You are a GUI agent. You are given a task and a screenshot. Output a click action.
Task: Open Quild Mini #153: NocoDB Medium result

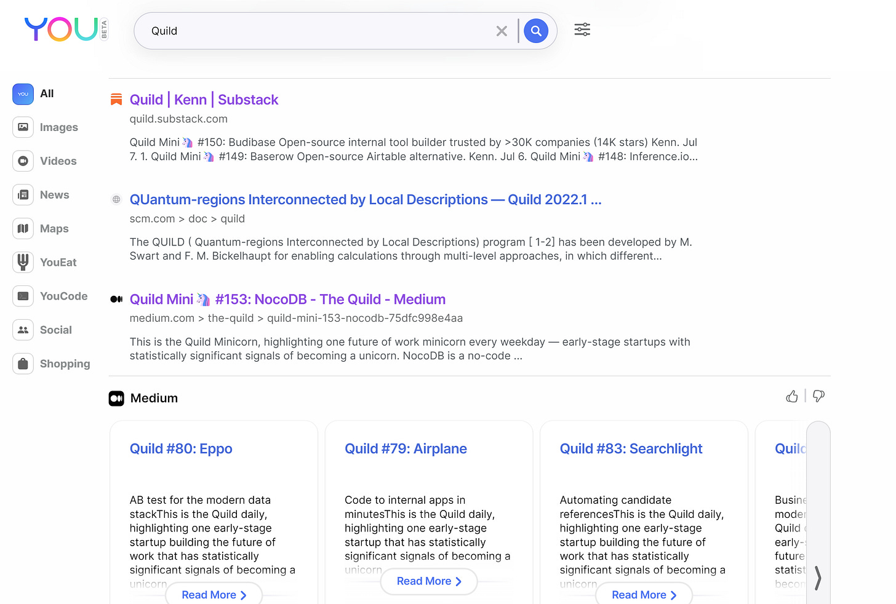287,300
